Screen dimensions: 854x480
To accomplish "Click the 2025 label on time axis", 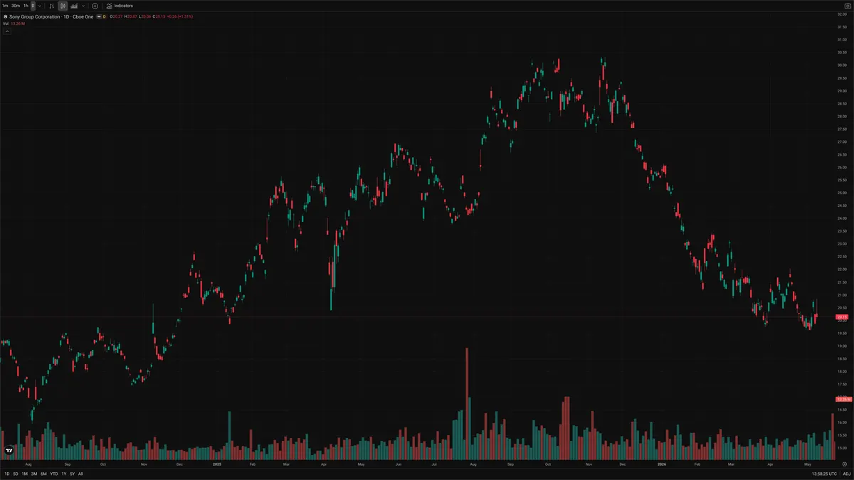I will [x=216, y=463].
